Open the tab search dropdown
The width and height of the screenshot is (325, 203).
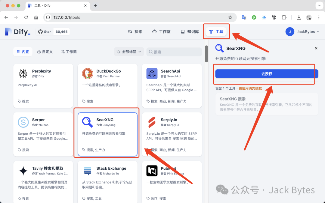pos(319,6)
